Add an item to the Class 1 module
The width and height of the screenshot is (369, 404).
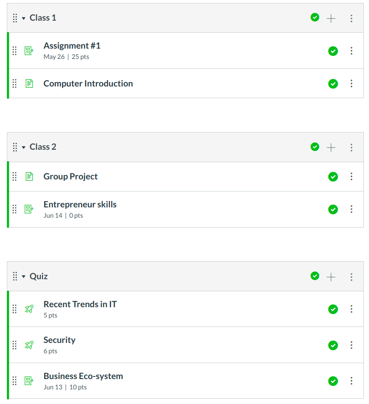coord(331,18)
